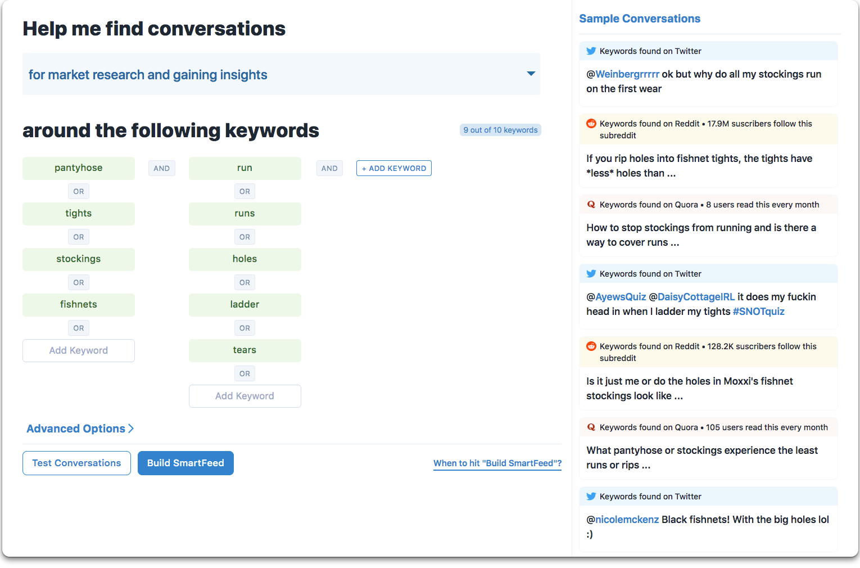Select the tights keyword chip
Viewport: 860px width, 568px height.
tap(79, 214)
